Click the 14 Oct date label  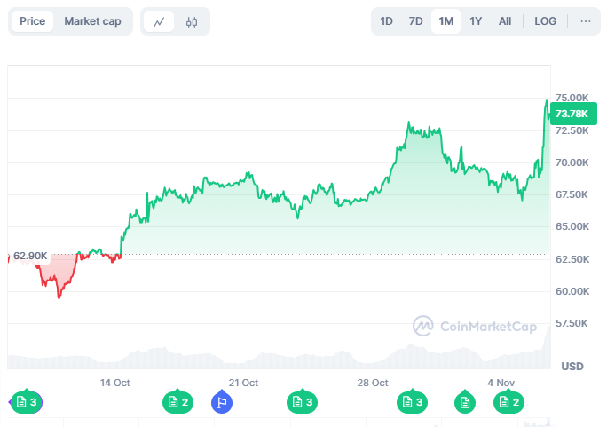[x=115, y=383]
